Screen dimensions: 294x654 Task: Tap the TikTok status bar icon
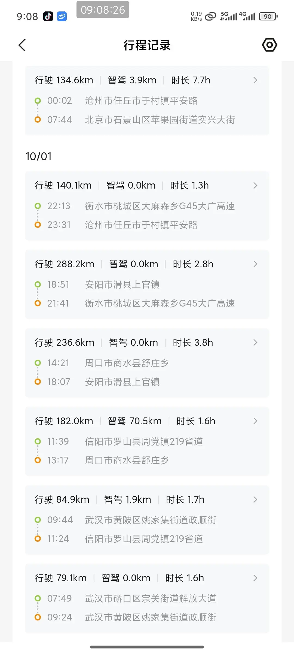coord(48,17)
